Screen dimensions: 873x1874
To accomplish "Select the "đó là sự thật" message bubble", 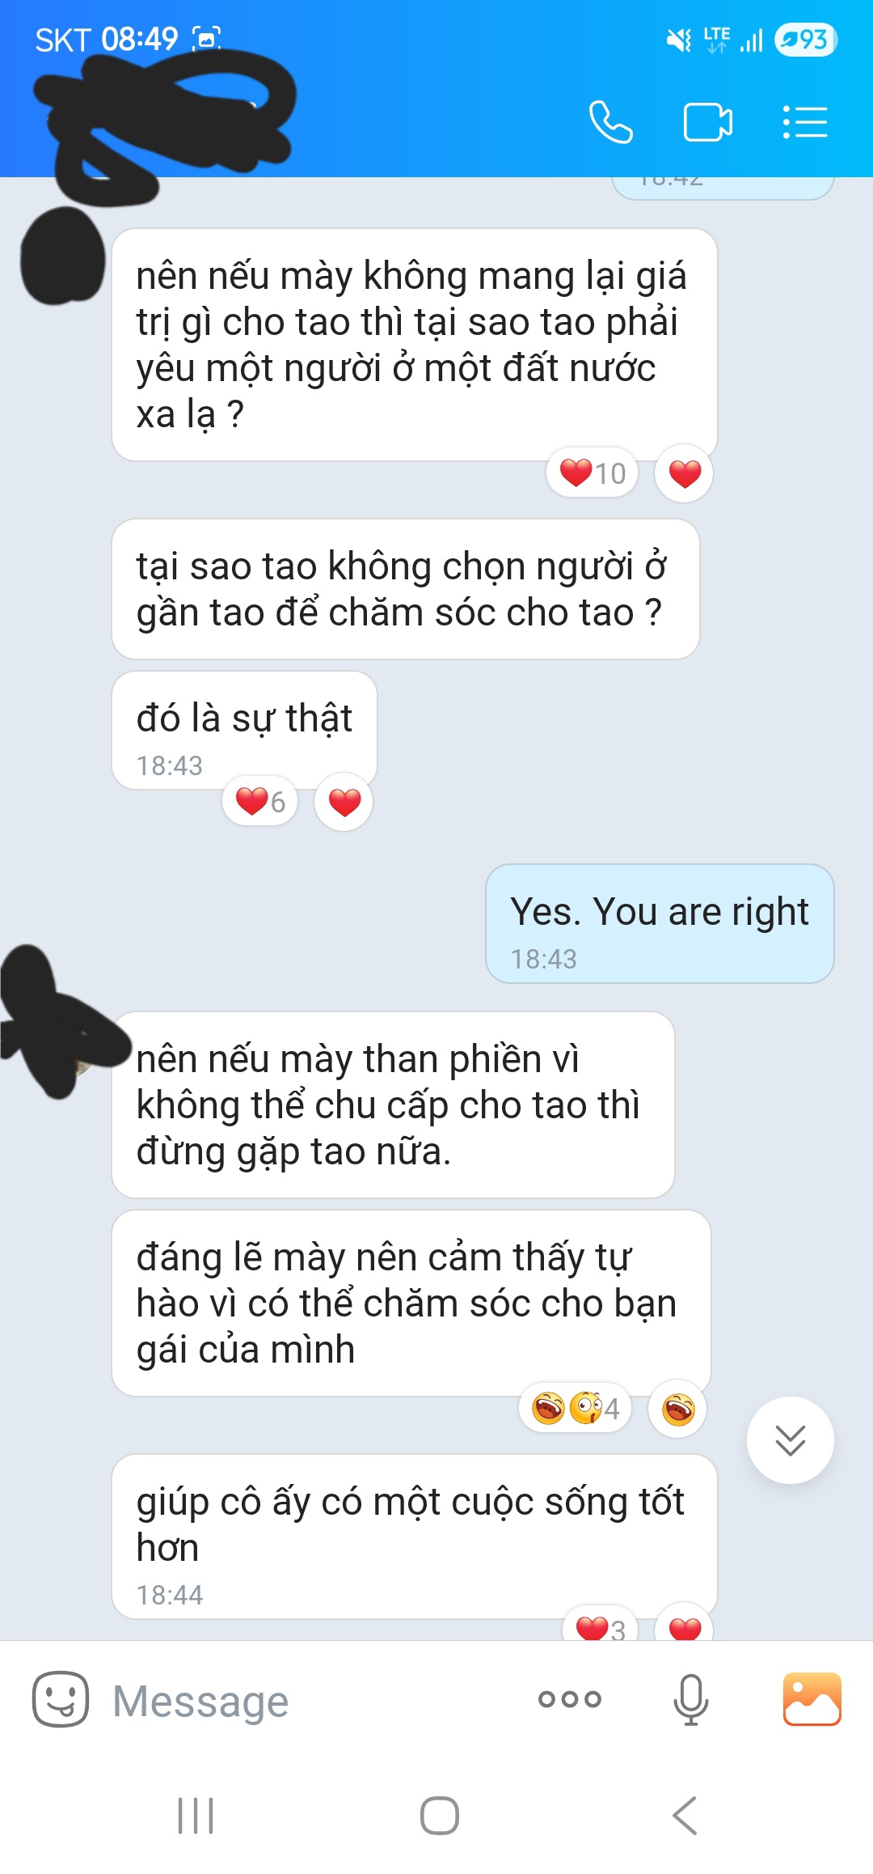I will pos(244,730).
